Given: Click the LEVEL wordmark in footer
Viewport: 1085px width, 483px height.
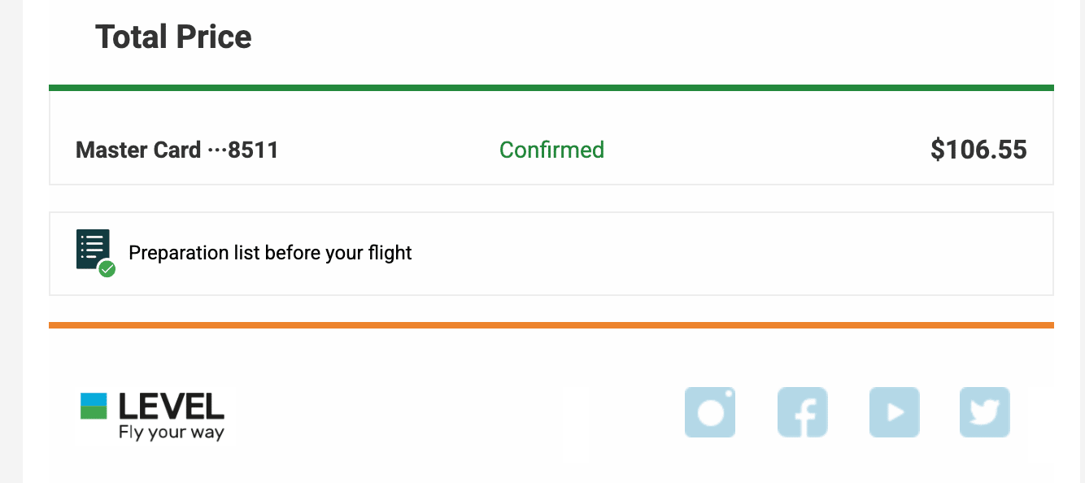Looking at the screenshot, I should click(x=171, y=406).
